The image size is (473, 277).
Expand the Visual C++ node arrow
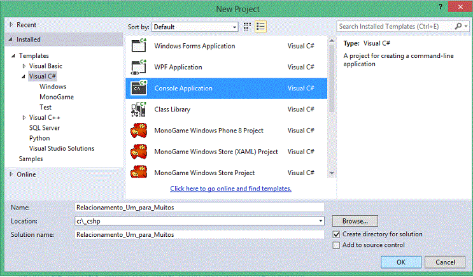pos(24,118)
